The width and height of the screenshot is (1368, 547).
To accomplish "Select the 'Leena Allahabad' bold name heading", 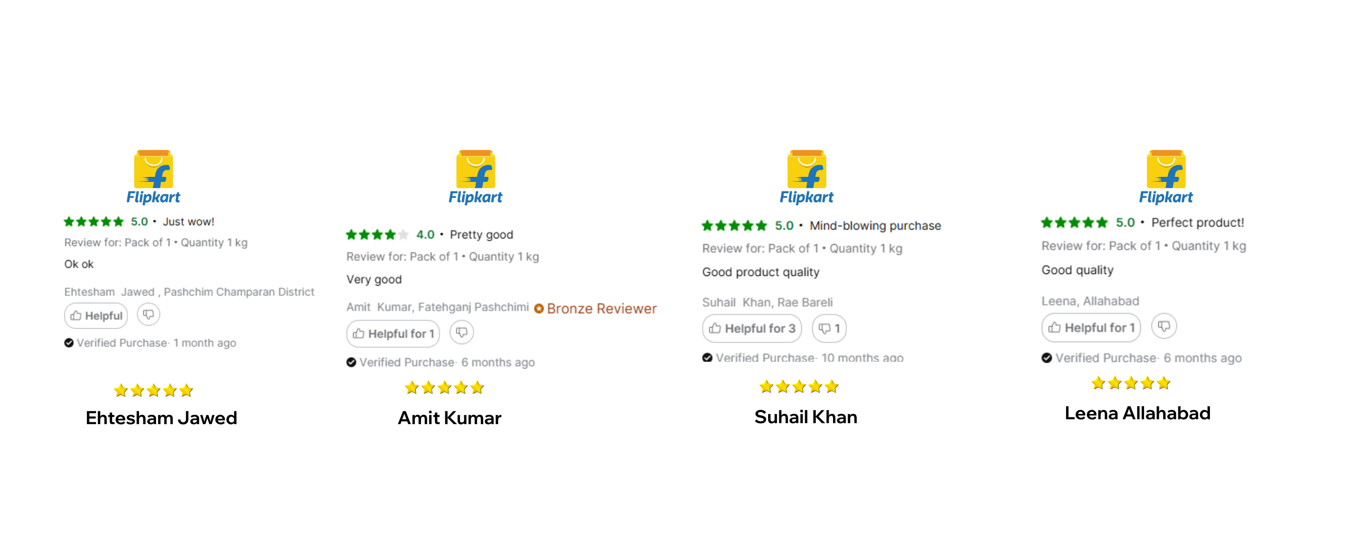I will pyautogui.click(x=1137, y=412).
